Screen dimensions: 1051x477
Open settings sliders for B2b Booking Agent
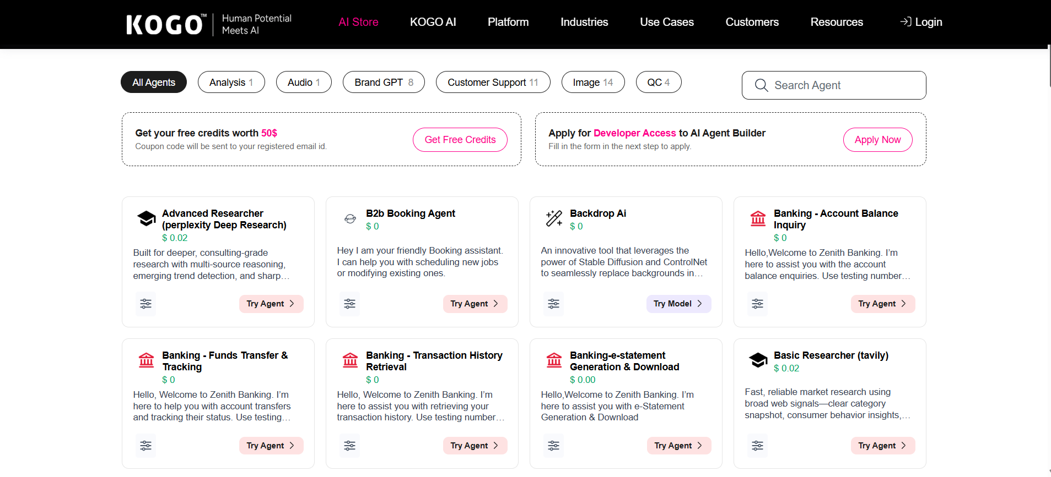click(349, 304)
